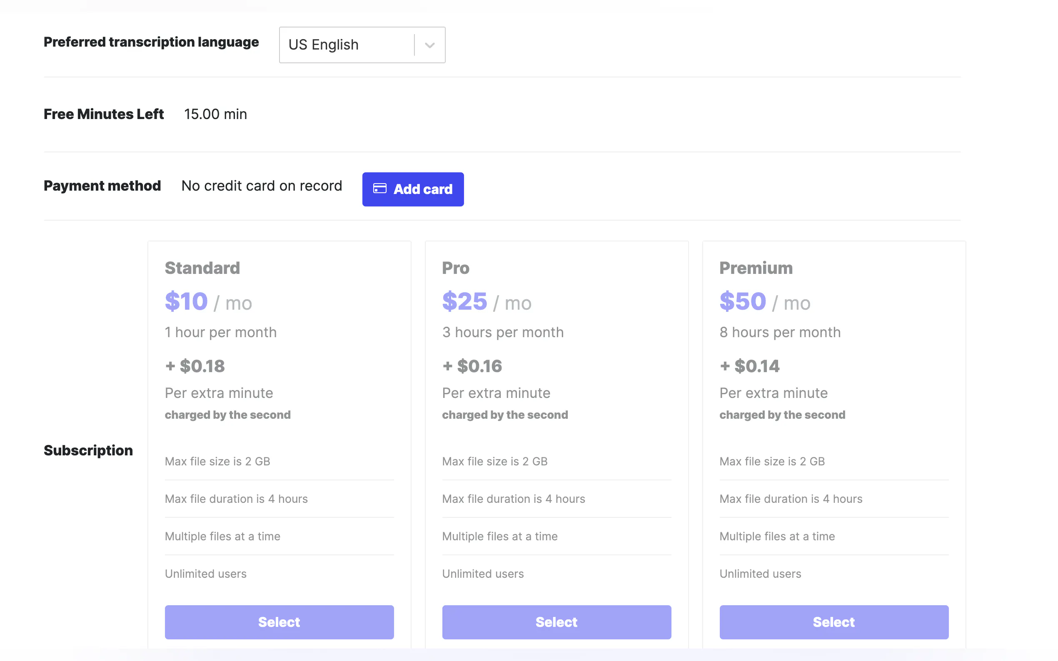This screenshot has width=1058, height=661.
Task: Click the Subscription section label
Action: [x=88, y=450]
